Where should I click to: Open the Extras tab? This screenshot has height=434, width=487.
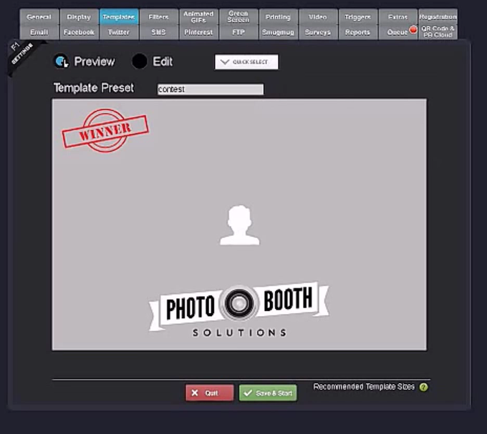[x=397, y=16]
